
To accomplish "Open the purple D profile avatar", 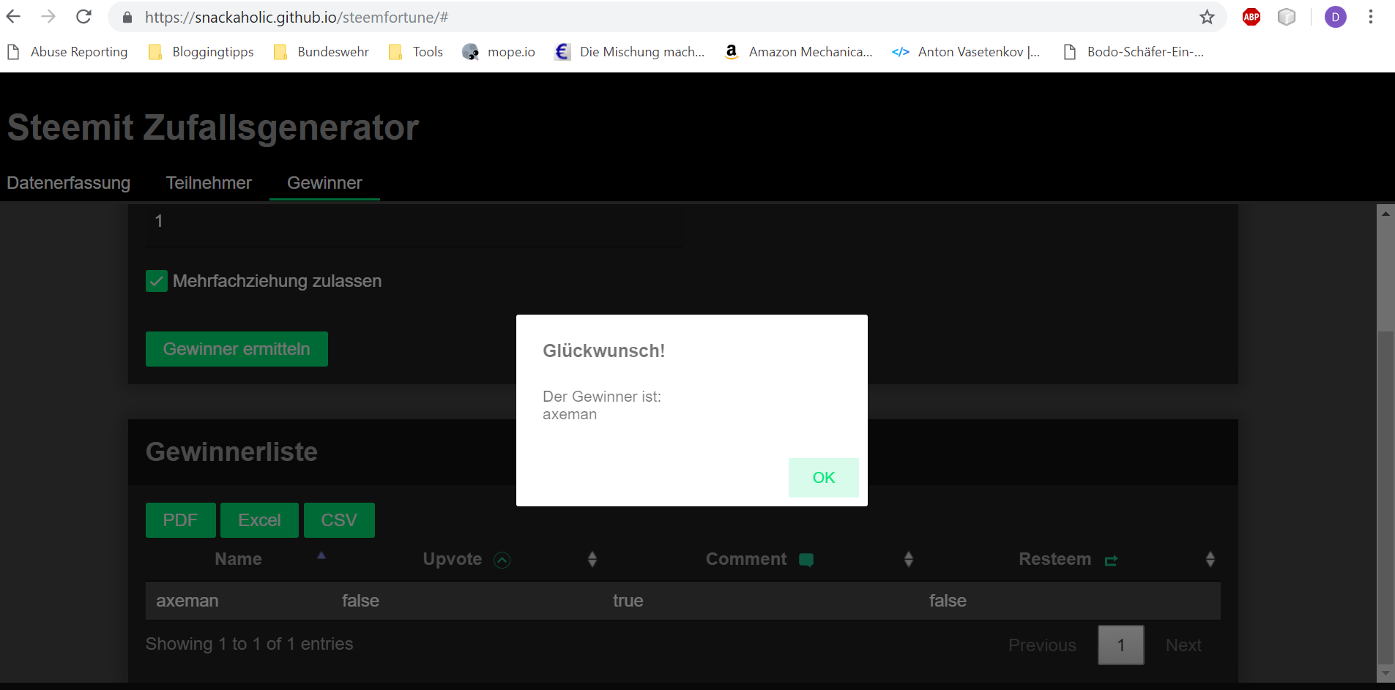I will [1336, 17].
